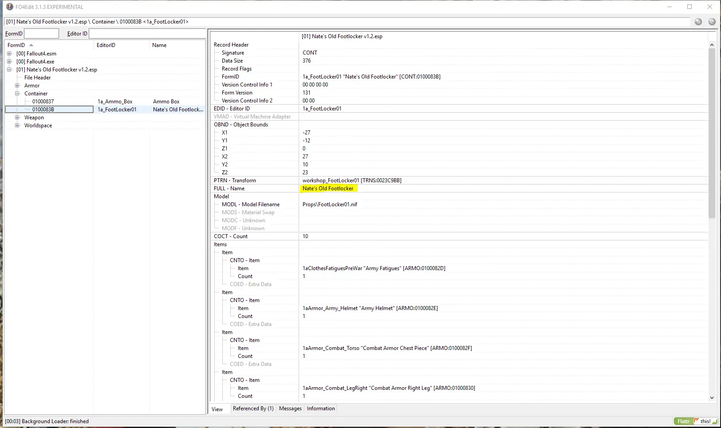Expand the [00] Fallout4.esm tree node
721x428 pixels.
[9, 54]
